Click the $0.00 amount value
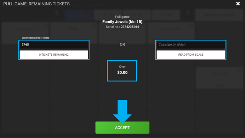The width and height of the screenshot is (245, 138). 123,72
